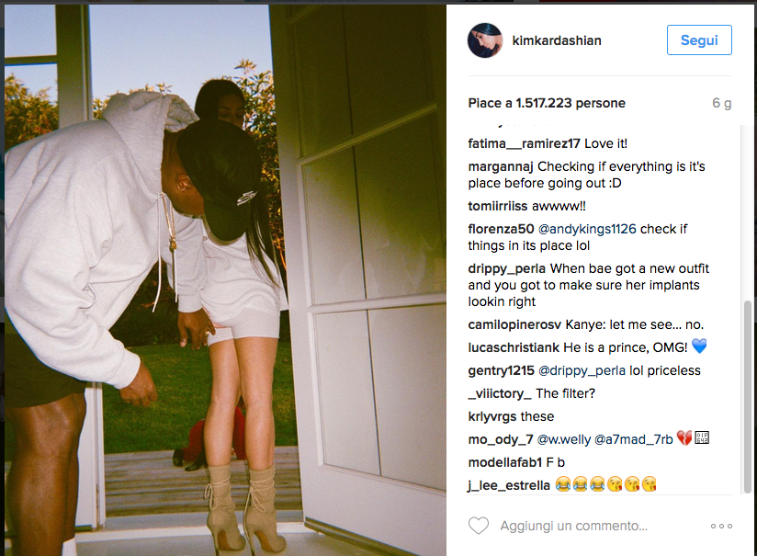
Task: Open the lucaschristiank commenter profile
Action: (x=514, y=347)
